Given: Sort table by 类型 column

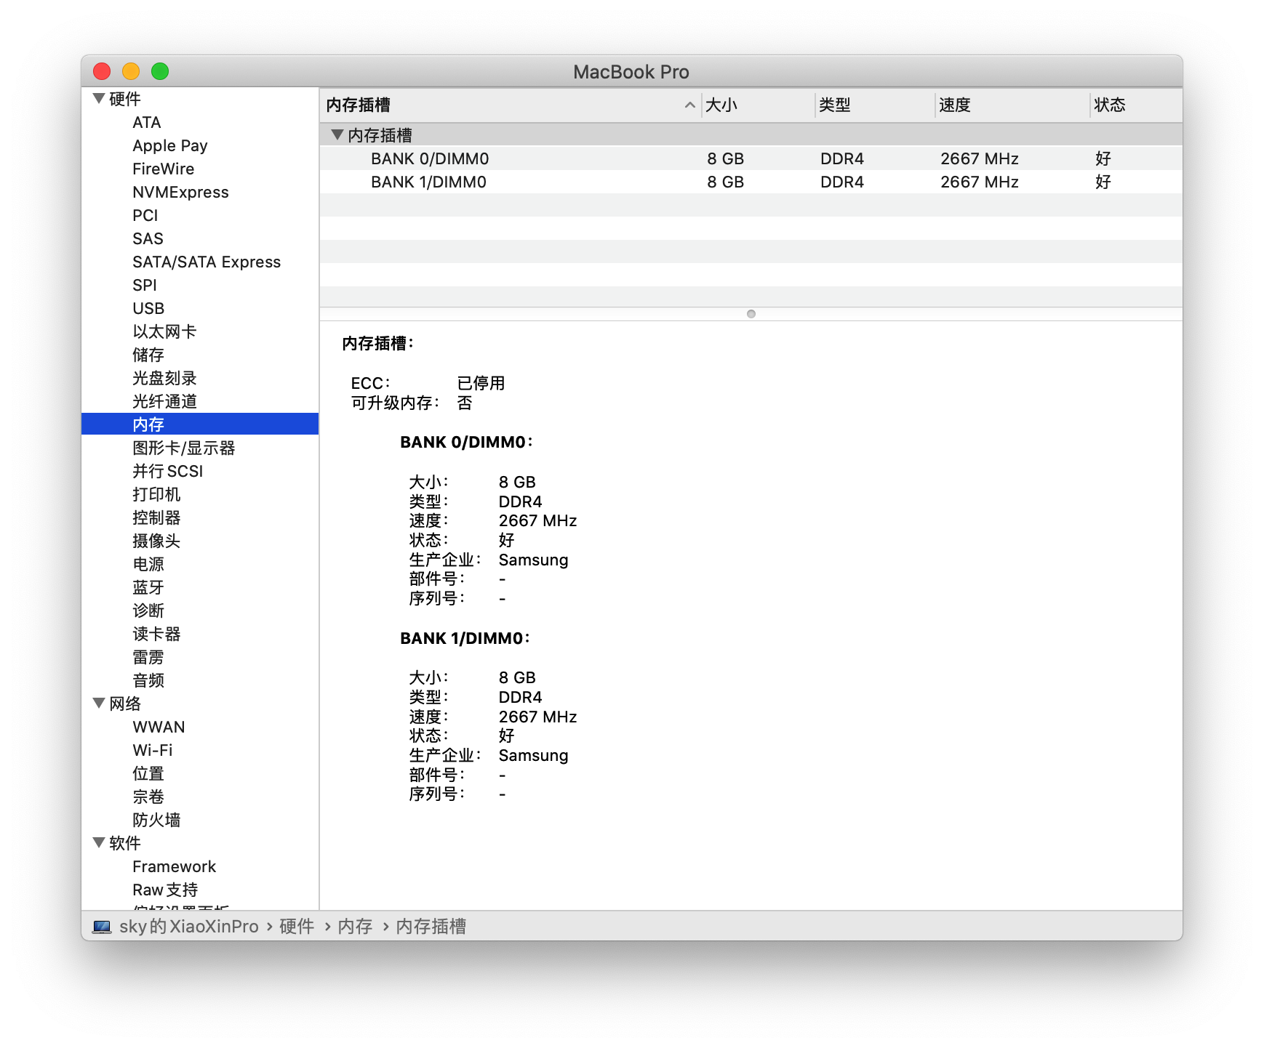Looking at the screenshot, I should pos(874,105).
